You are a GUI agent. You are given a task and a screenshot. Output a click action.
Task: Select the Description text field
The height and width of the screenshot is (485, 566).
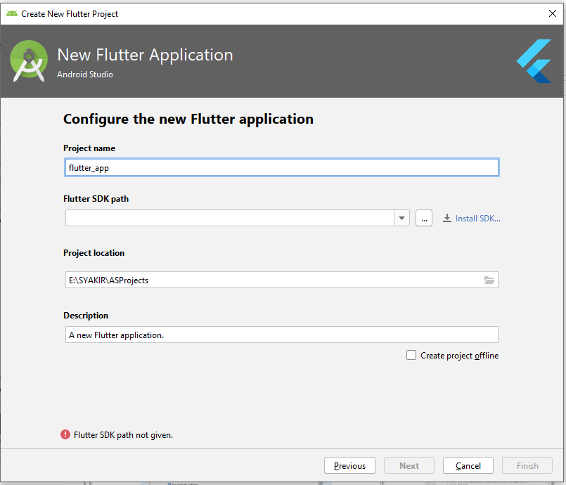(281, 335)
